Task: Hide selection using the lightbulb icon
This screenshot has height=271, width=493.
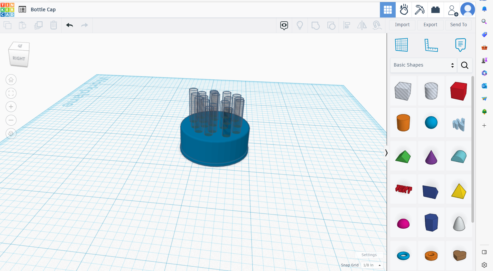Action: click(300, 25)
